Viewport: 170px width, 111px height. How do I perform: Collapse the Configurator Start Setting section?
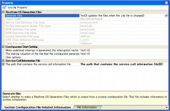tap(3, 47)
